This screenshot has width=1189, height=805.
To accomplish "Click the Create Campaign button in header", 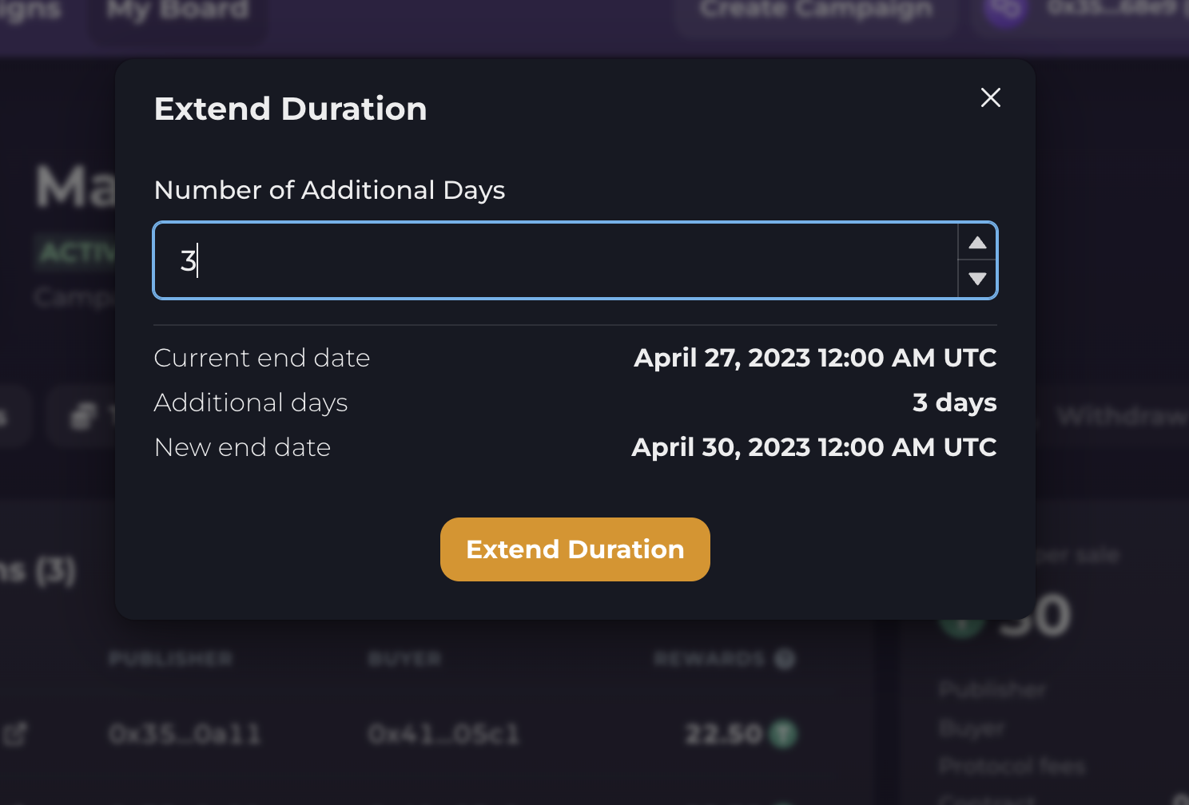I will point(816,10).
